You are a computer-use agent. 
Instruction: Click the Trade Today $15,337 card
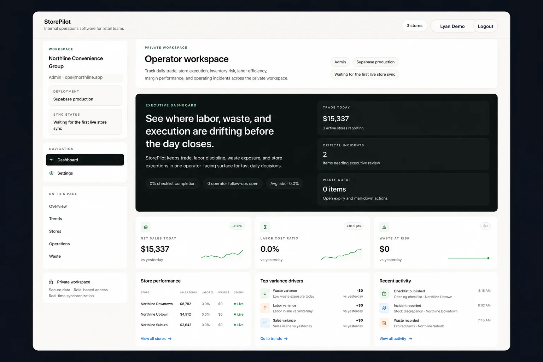(x=403, y=118)
